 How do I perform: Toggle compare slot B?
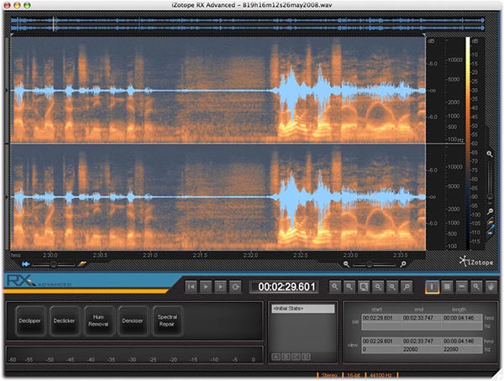click(x=286, y=357)
